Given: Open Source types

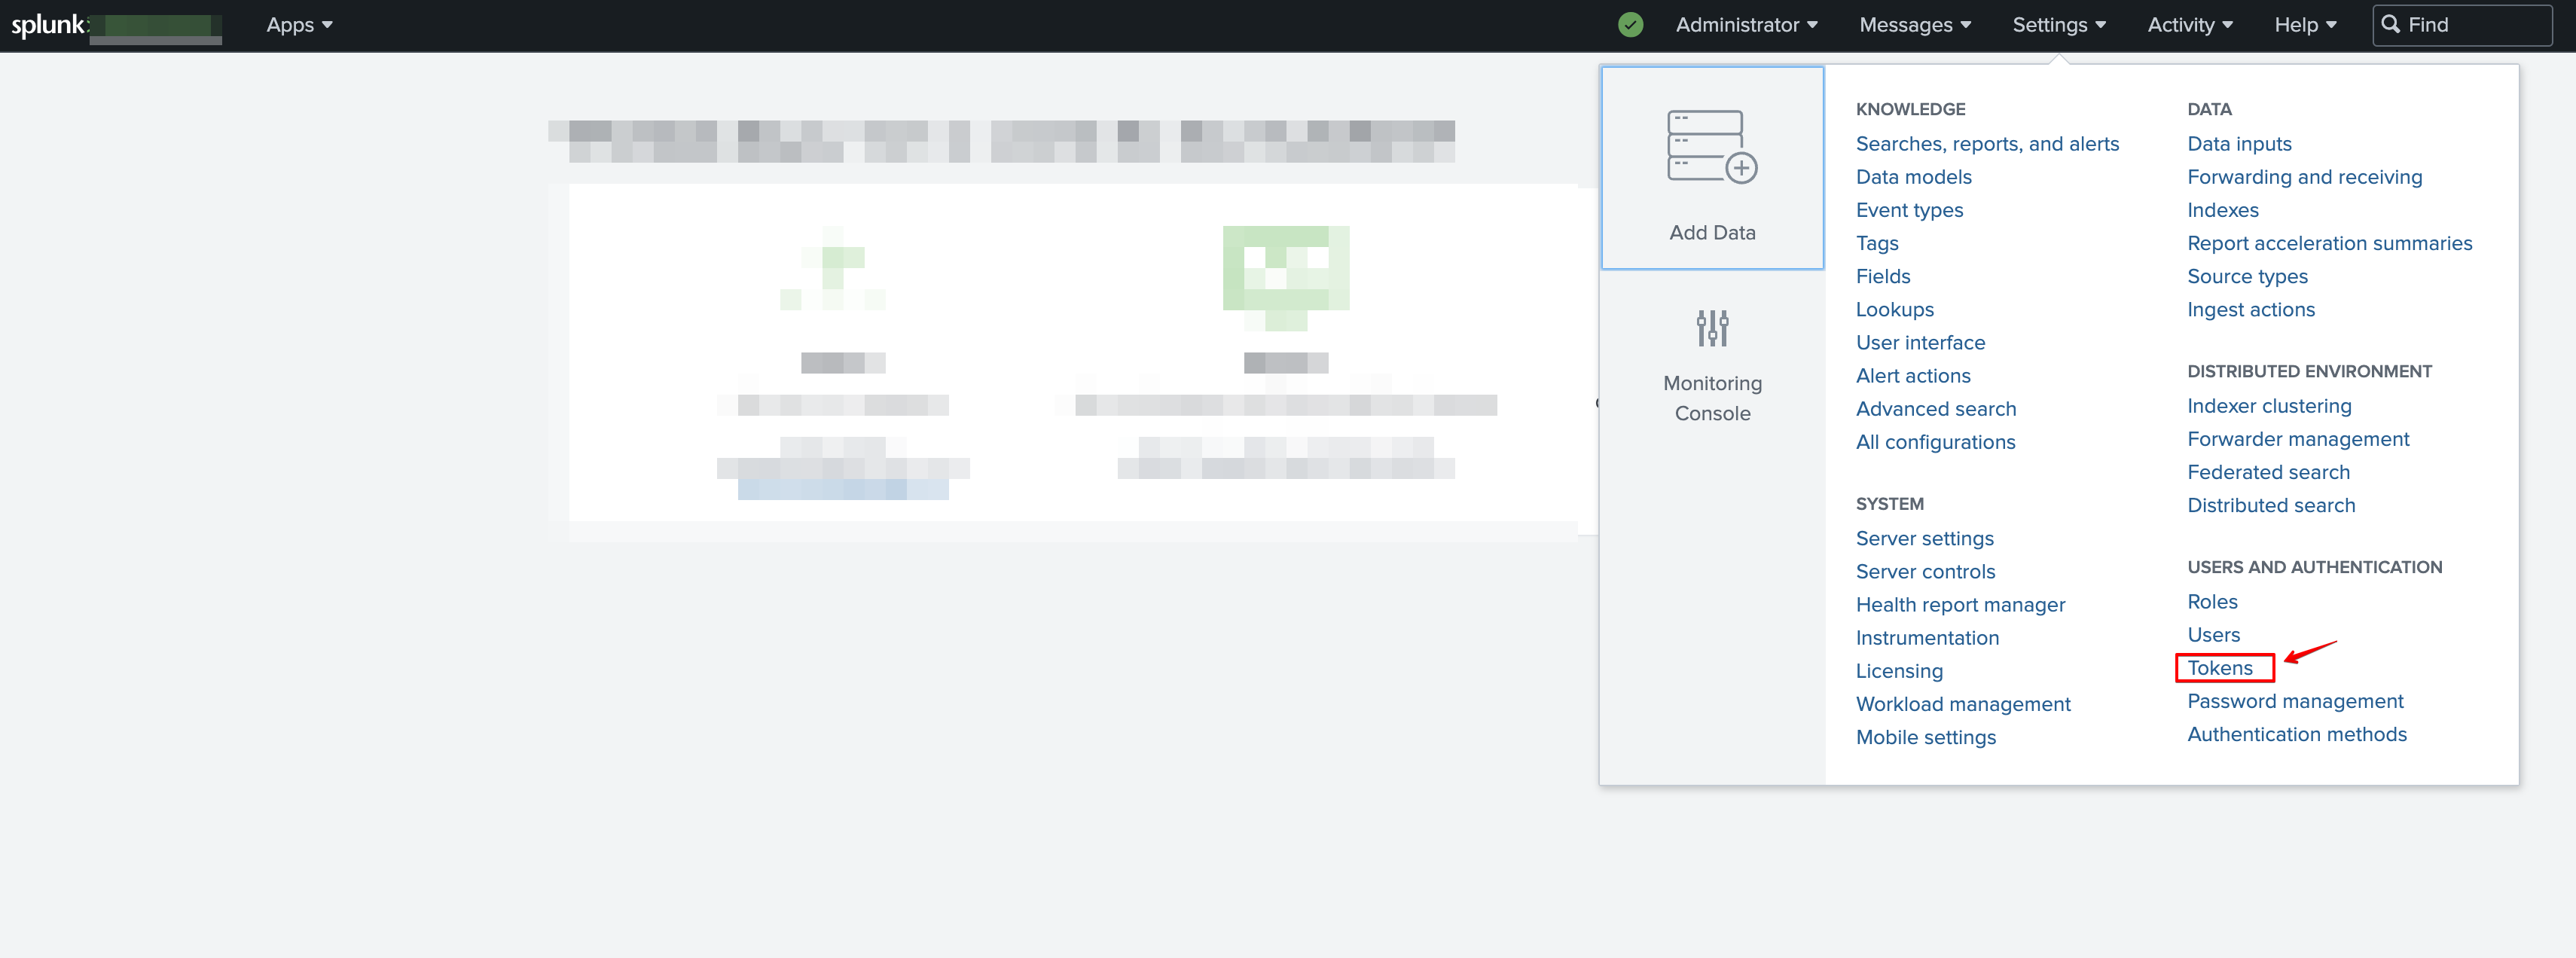Looking at the screenshot, I should coord(2247,276).
